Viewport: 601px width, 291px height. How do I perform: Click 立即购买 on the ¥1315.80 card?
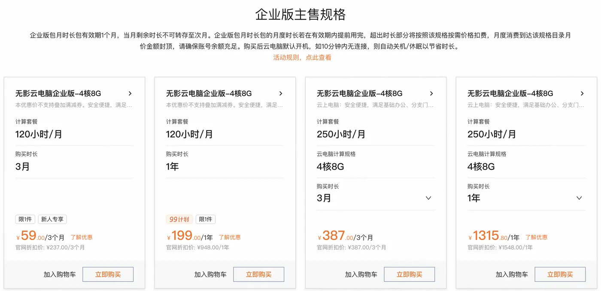pos(560,274)
